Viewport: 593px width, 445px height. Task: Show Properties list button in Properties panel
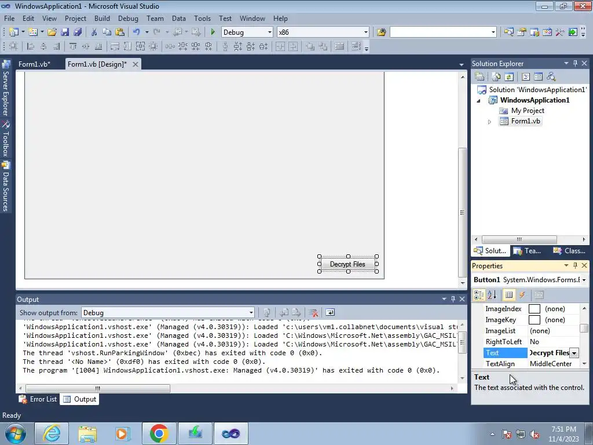[509, 295]
